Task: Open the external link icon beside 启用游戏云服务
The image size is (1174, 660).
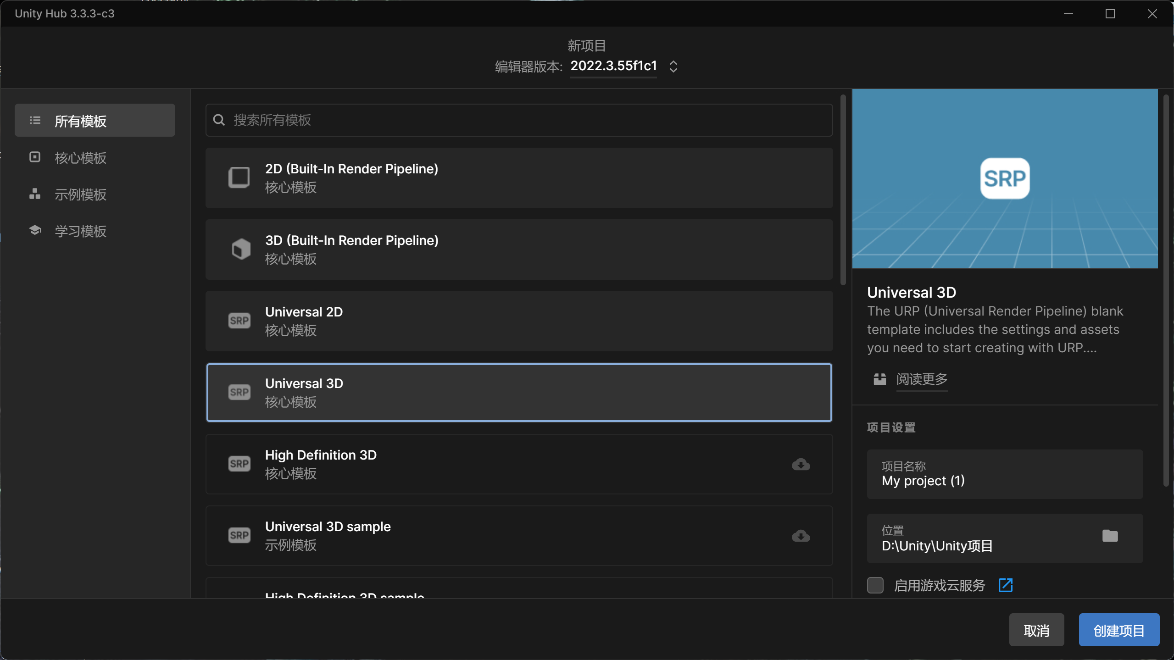Action: [1005, 585]
